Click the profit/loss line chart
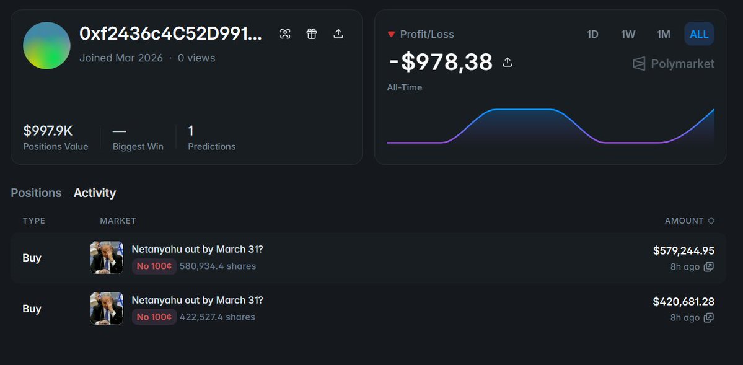 point(550,126)
